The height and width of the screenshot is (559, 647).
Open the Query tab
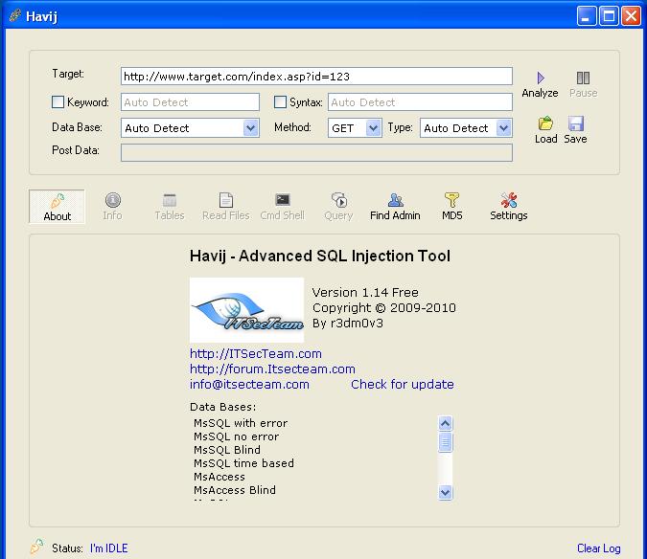pos(338,207)
